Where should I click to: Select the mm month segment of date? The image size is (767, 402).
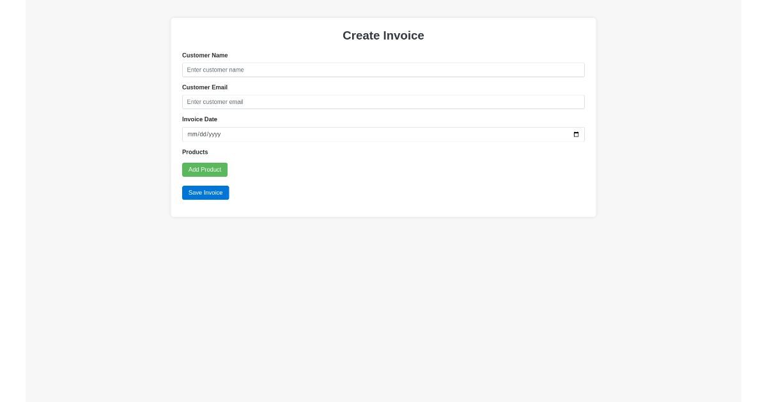(192, 134)
